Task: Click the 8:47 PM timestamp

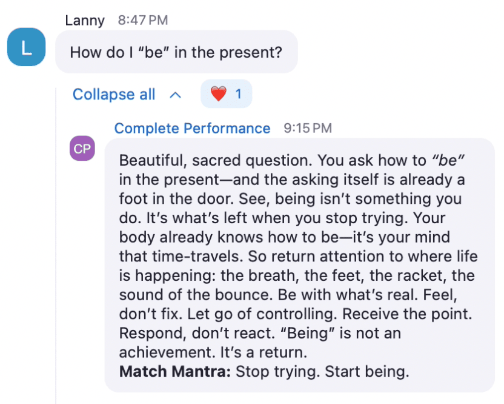Action: (143, 20)
